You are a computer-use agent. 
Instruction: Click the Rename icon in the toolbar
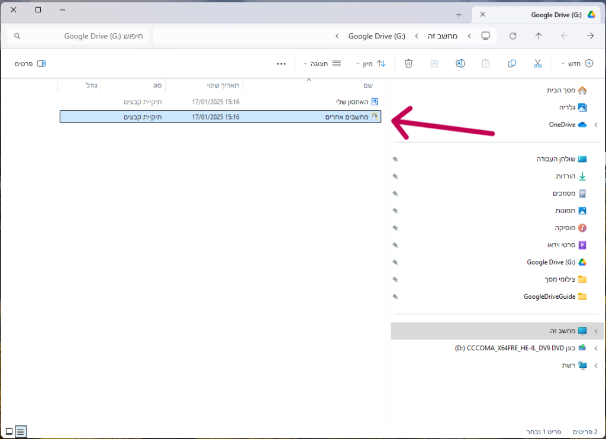(x=460, y=63)
